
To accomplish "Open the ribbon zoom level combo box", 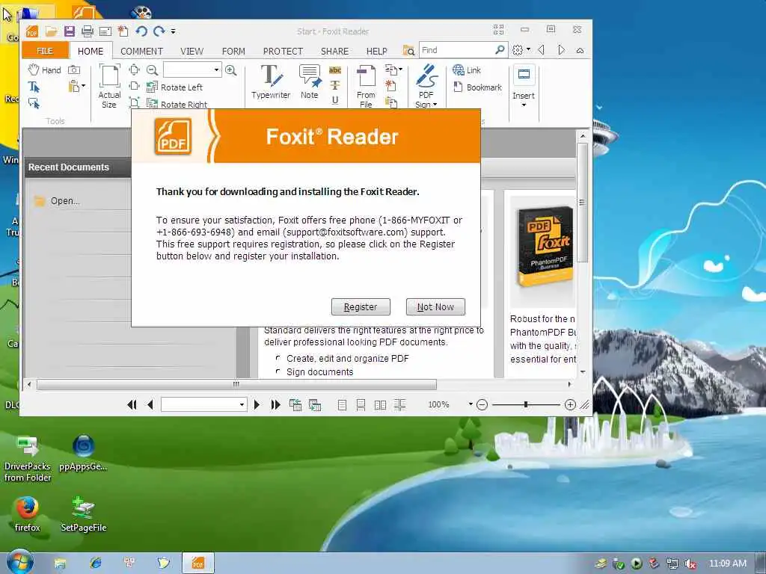I will point(192,70).
